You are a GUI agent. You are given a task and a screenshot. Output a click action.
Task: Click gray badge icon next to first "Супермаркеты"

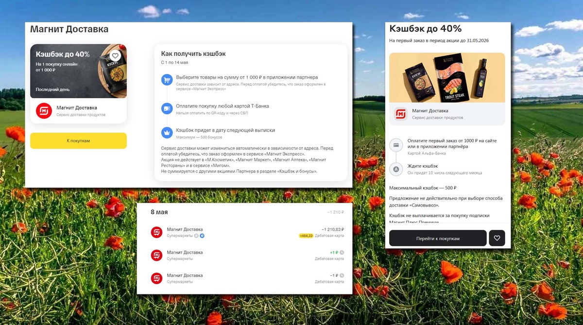pos(197,236)
